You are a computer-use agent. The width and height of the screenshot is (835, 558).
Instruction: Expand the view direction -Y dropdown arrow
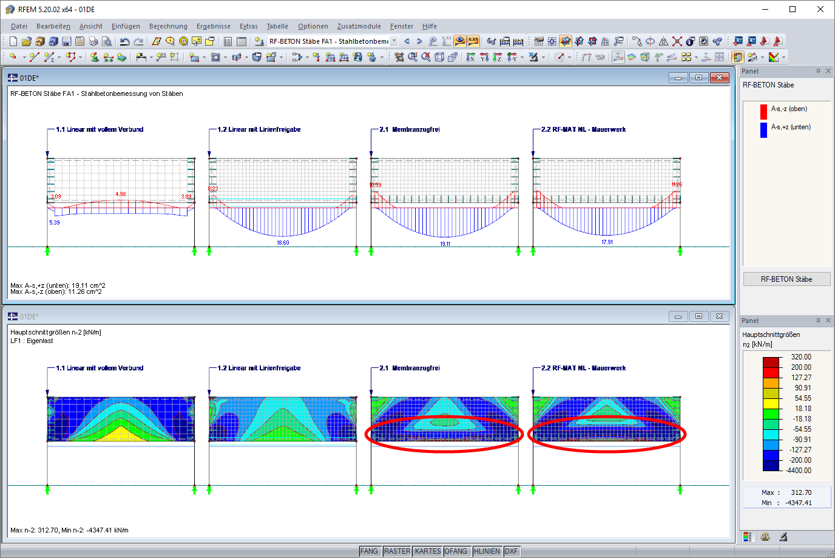click(522, 58)
